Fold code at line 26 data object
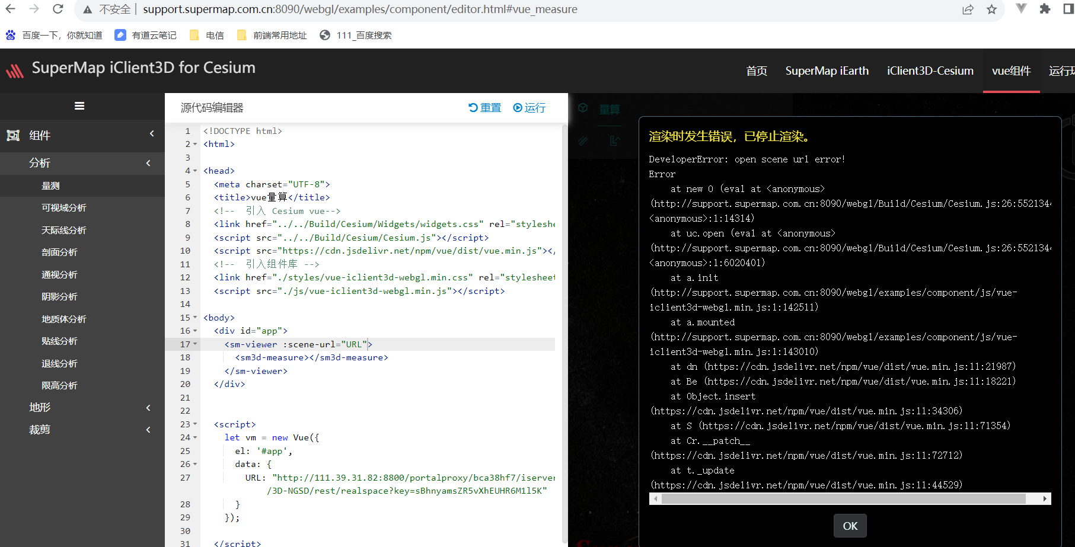The height and width of the screenshot is (547, 1075). 195,465
